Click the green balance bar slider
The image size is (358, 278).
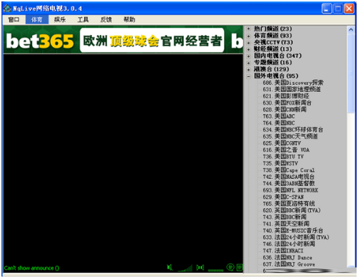click(x=215, y=270)
